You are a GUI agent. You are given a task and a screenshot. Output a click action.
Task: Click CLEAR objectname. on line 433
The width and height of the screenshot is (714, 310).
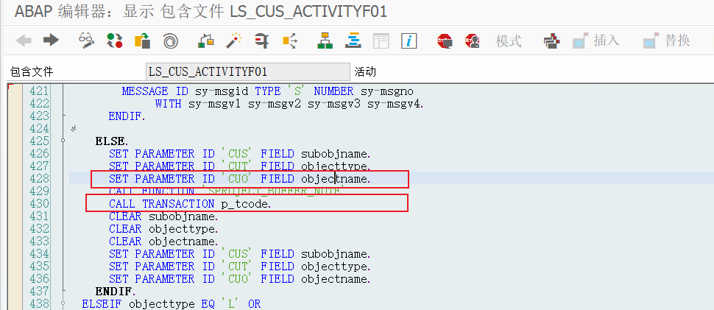(163, 242)
